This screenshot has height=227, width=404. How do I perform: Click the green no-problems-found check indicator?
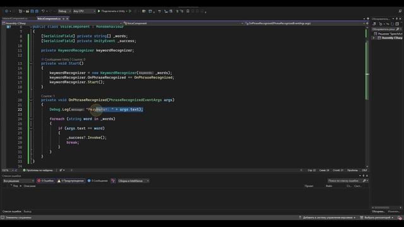click(24, 170)
